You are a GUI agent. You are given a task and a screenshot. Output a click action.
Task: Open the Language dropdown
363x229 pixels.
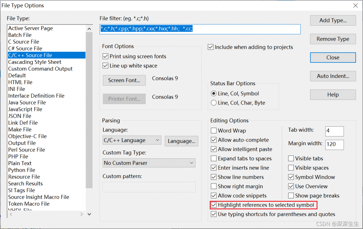pyautogui.click(x=132, y=140)
